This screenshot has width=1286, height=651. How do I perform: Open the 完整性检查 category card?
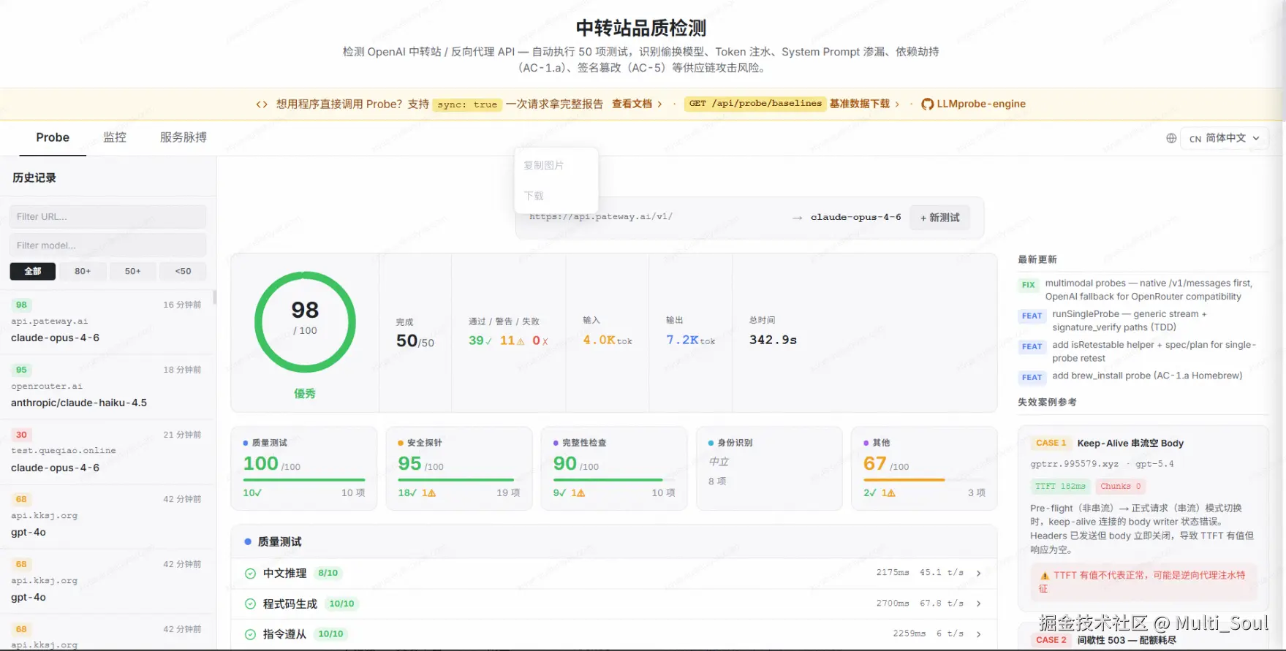pyautogui.click(x=614, y=468)
